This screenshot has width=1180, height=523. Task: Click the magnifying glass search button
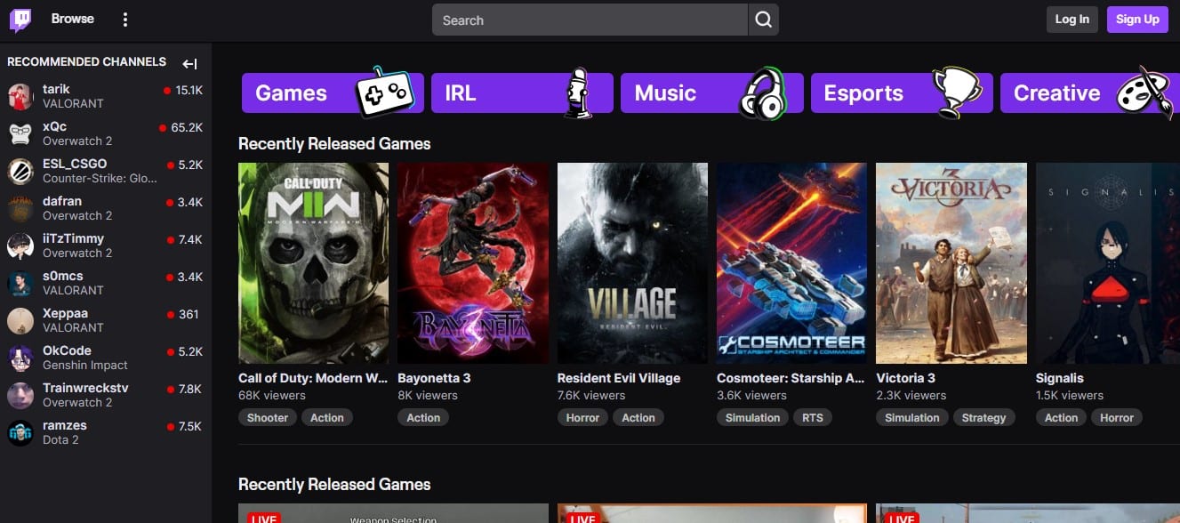[763, 20]
